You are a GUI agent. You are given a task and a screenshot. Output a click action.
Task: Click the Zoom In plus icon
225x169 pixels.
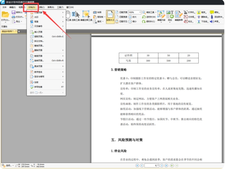click(x=130, y=17)
